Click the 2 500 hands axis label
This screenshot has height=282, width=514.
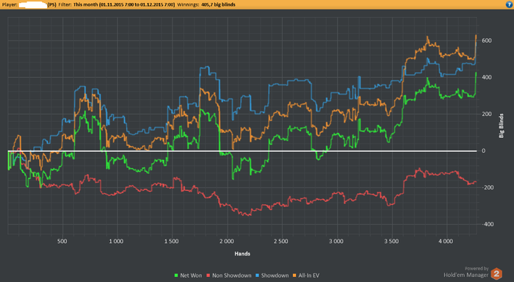pos(281,242)
